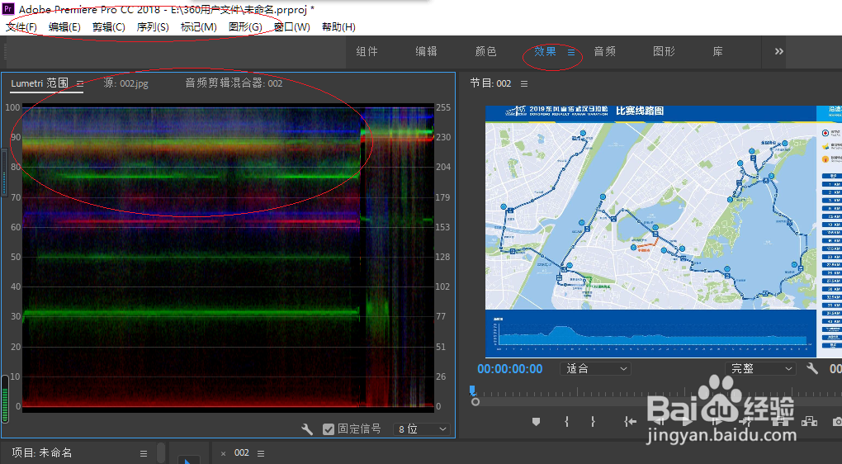Open program monitor wrench settings
Screen dimensions: 842x464
[812, 368]
